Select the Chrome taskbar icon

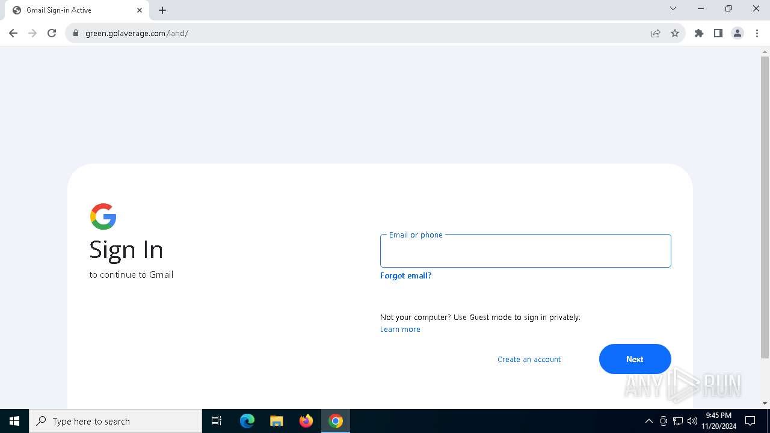(x=336, y=421)
